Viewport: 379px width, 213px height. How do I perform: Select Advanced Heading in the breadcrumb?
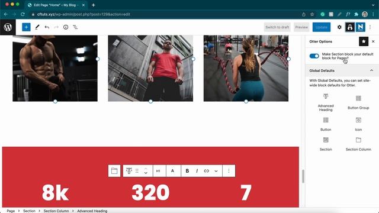(x=92, y=211)
